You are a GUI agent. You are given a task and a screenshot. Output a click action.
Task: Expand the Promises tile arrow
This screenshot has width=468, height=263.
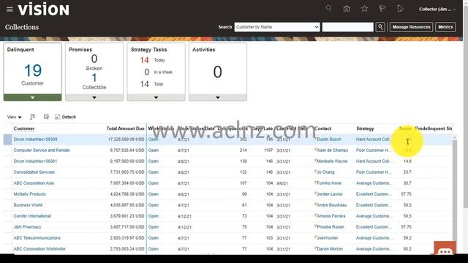pyautogui.click(x=94, y=97)
